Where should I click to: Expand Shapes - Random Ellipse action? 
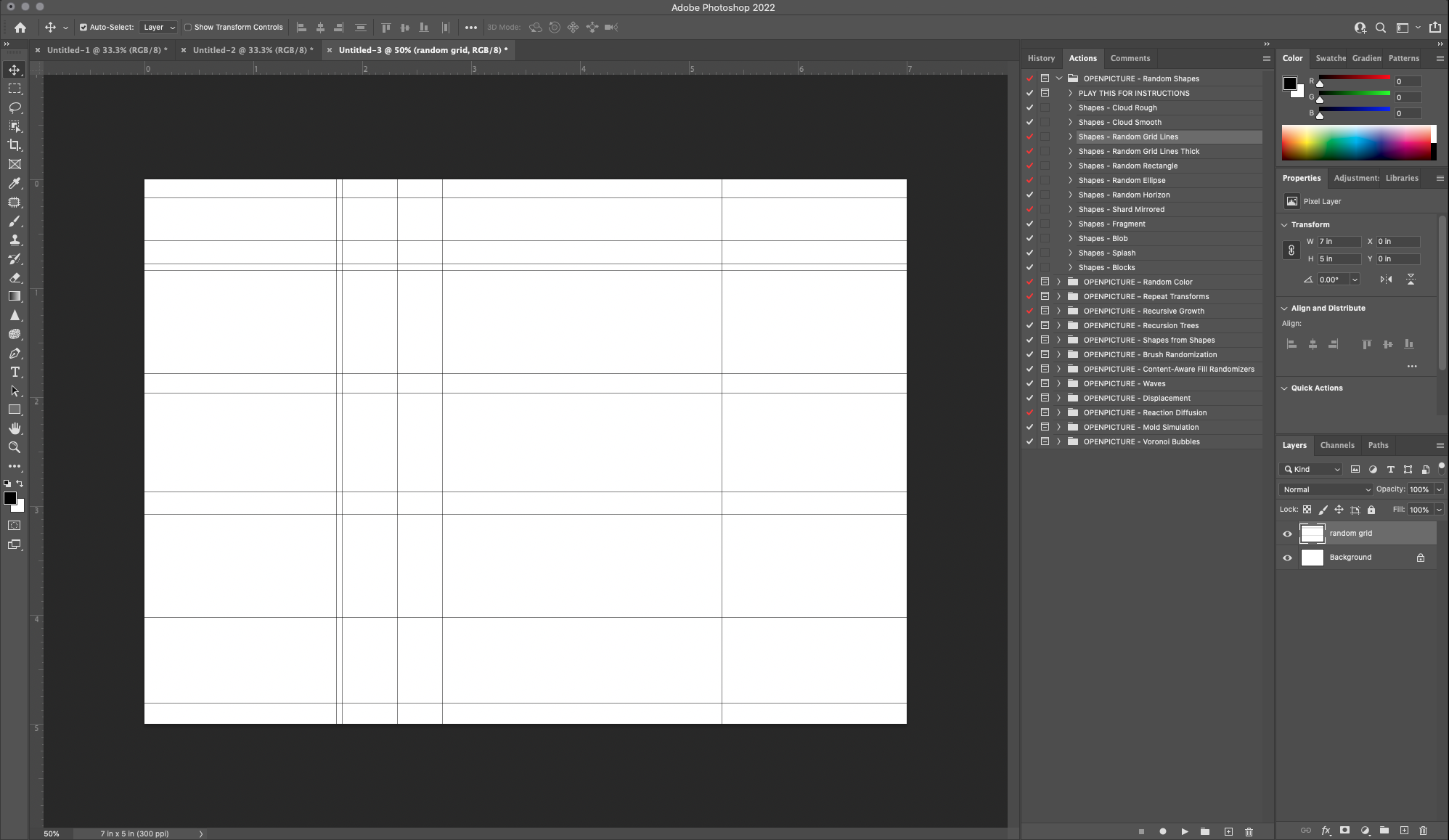[x=1070, y=180]
